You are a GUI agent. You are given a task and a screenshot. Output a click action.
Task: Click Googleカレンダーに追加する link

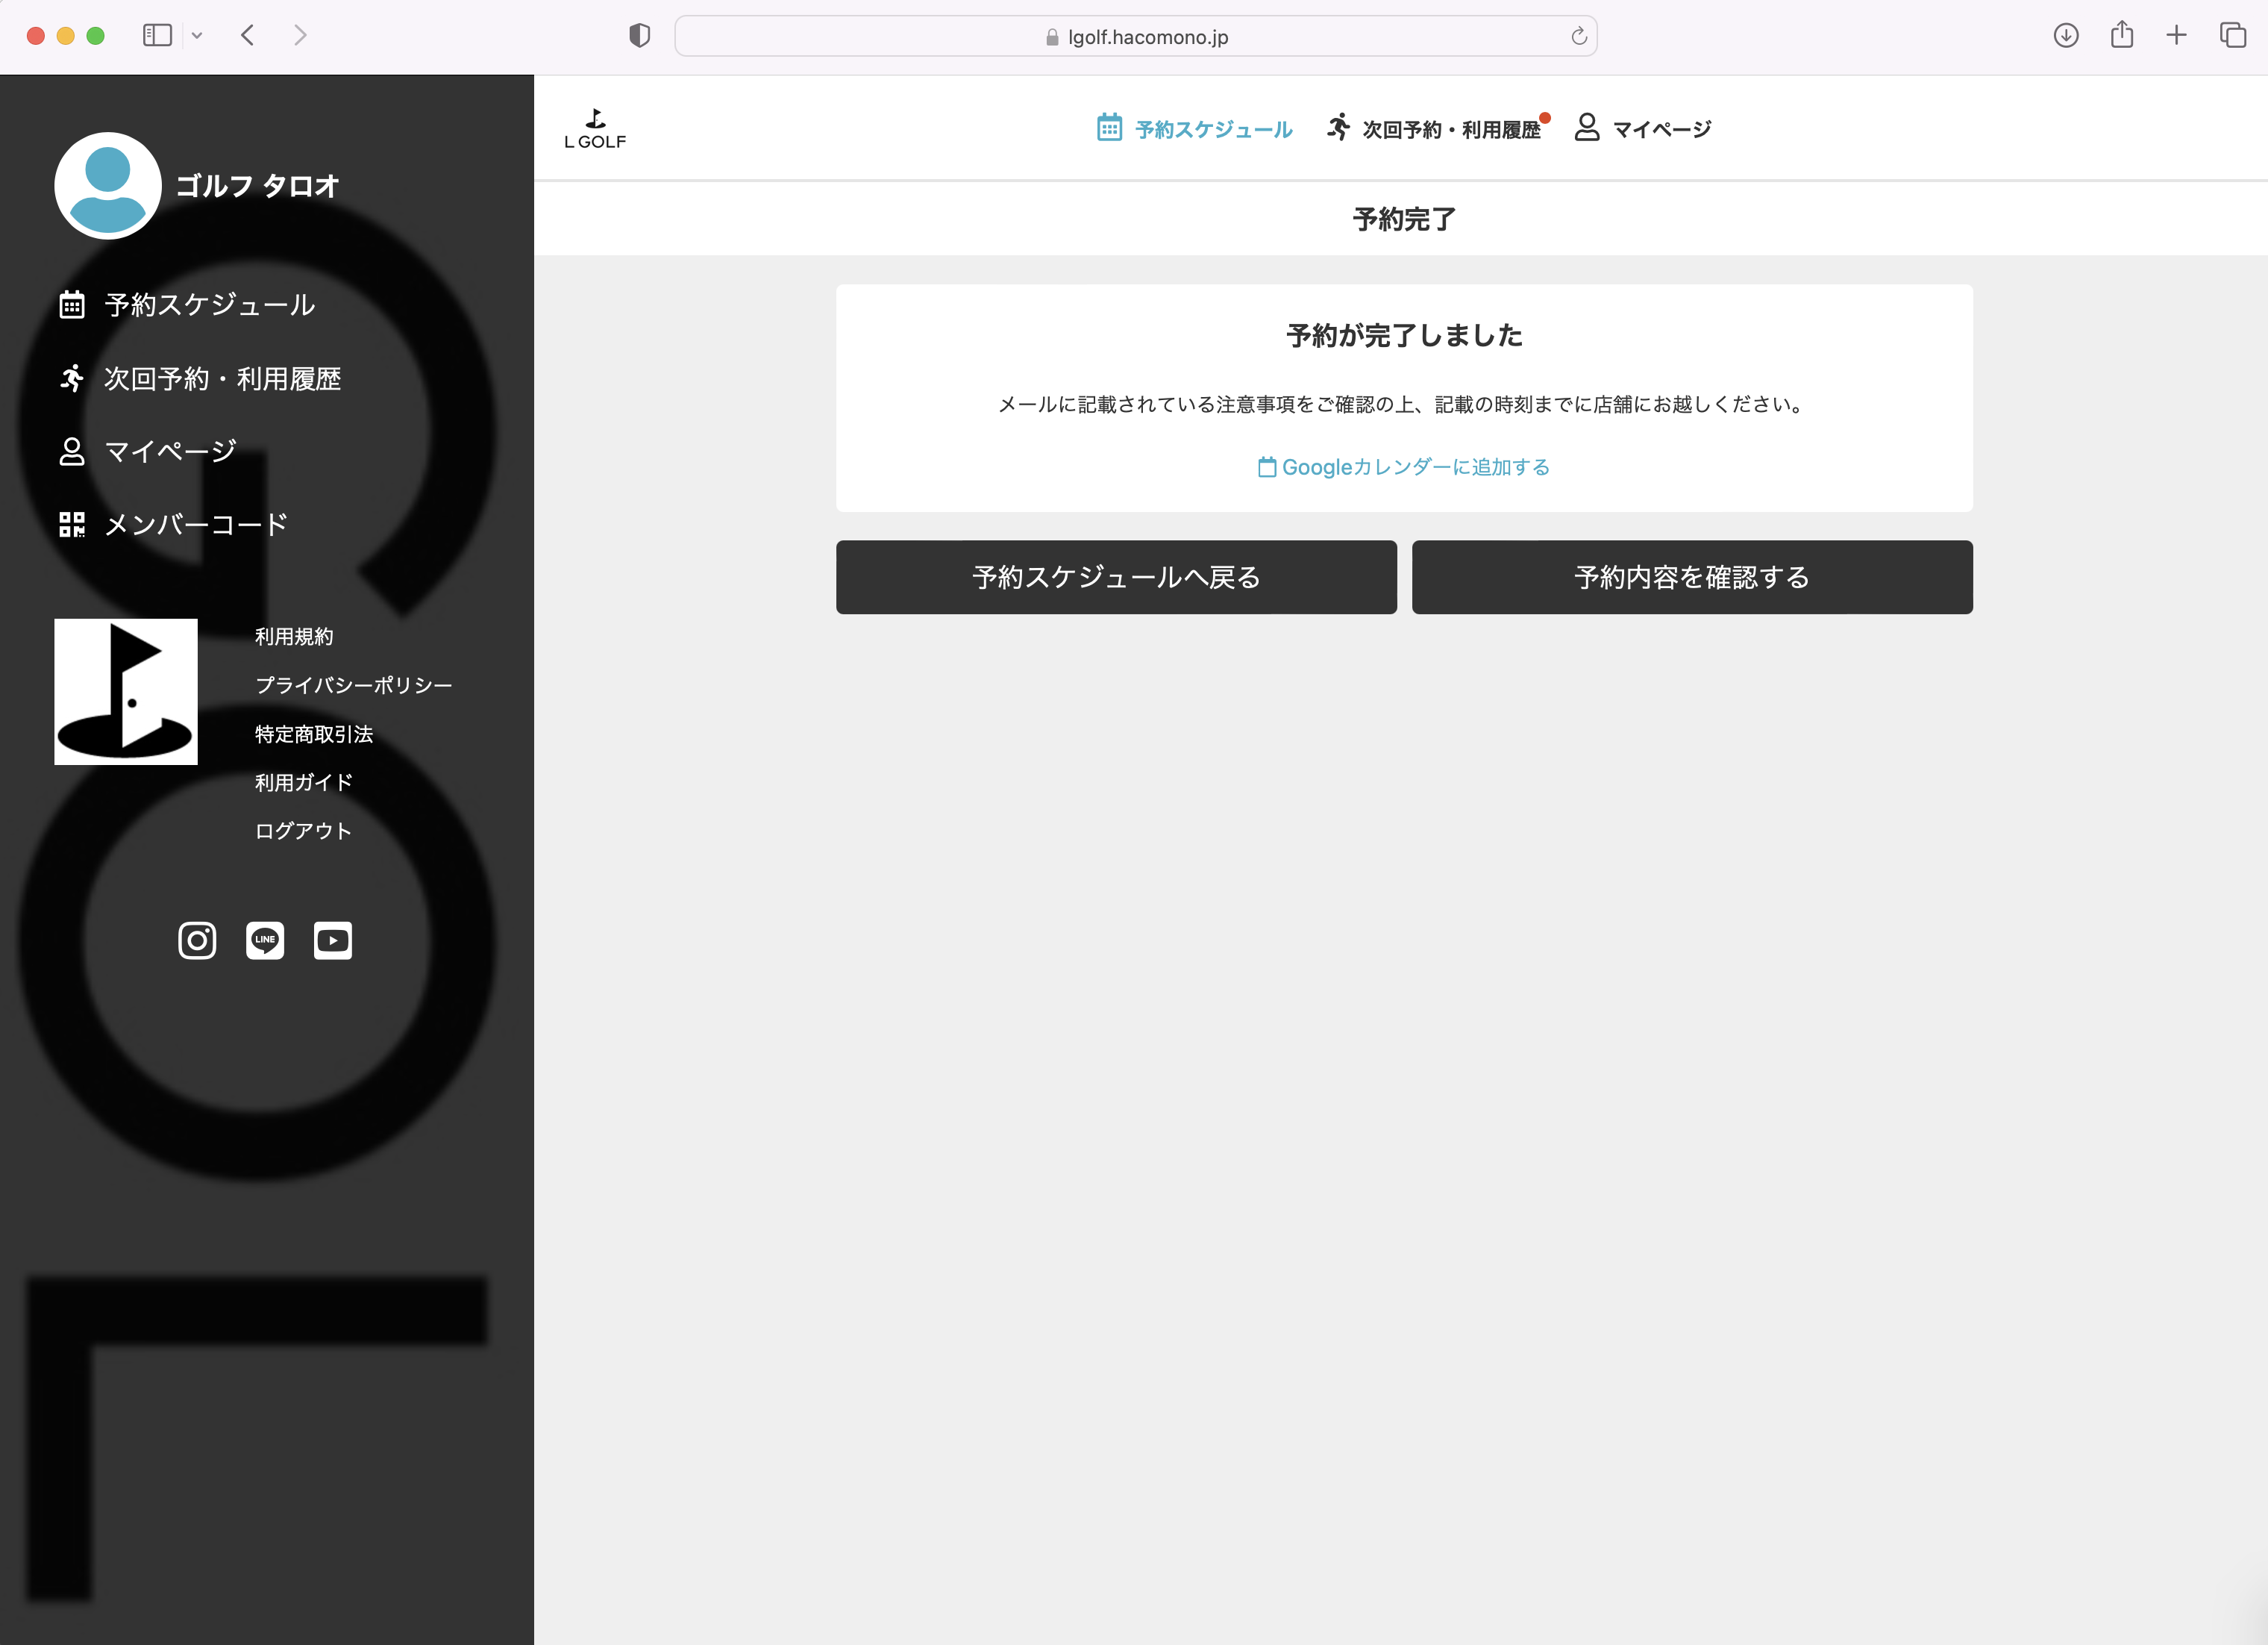click(1404, 467)
